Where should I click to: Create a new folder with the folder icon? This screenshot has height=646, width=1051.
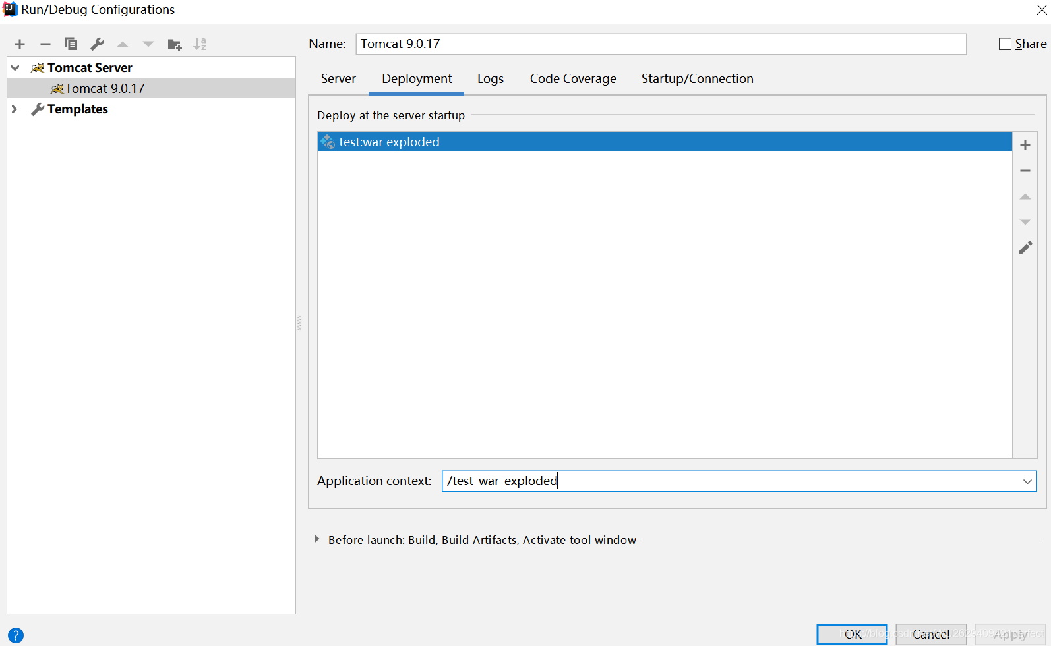click(x=175, y=44)
